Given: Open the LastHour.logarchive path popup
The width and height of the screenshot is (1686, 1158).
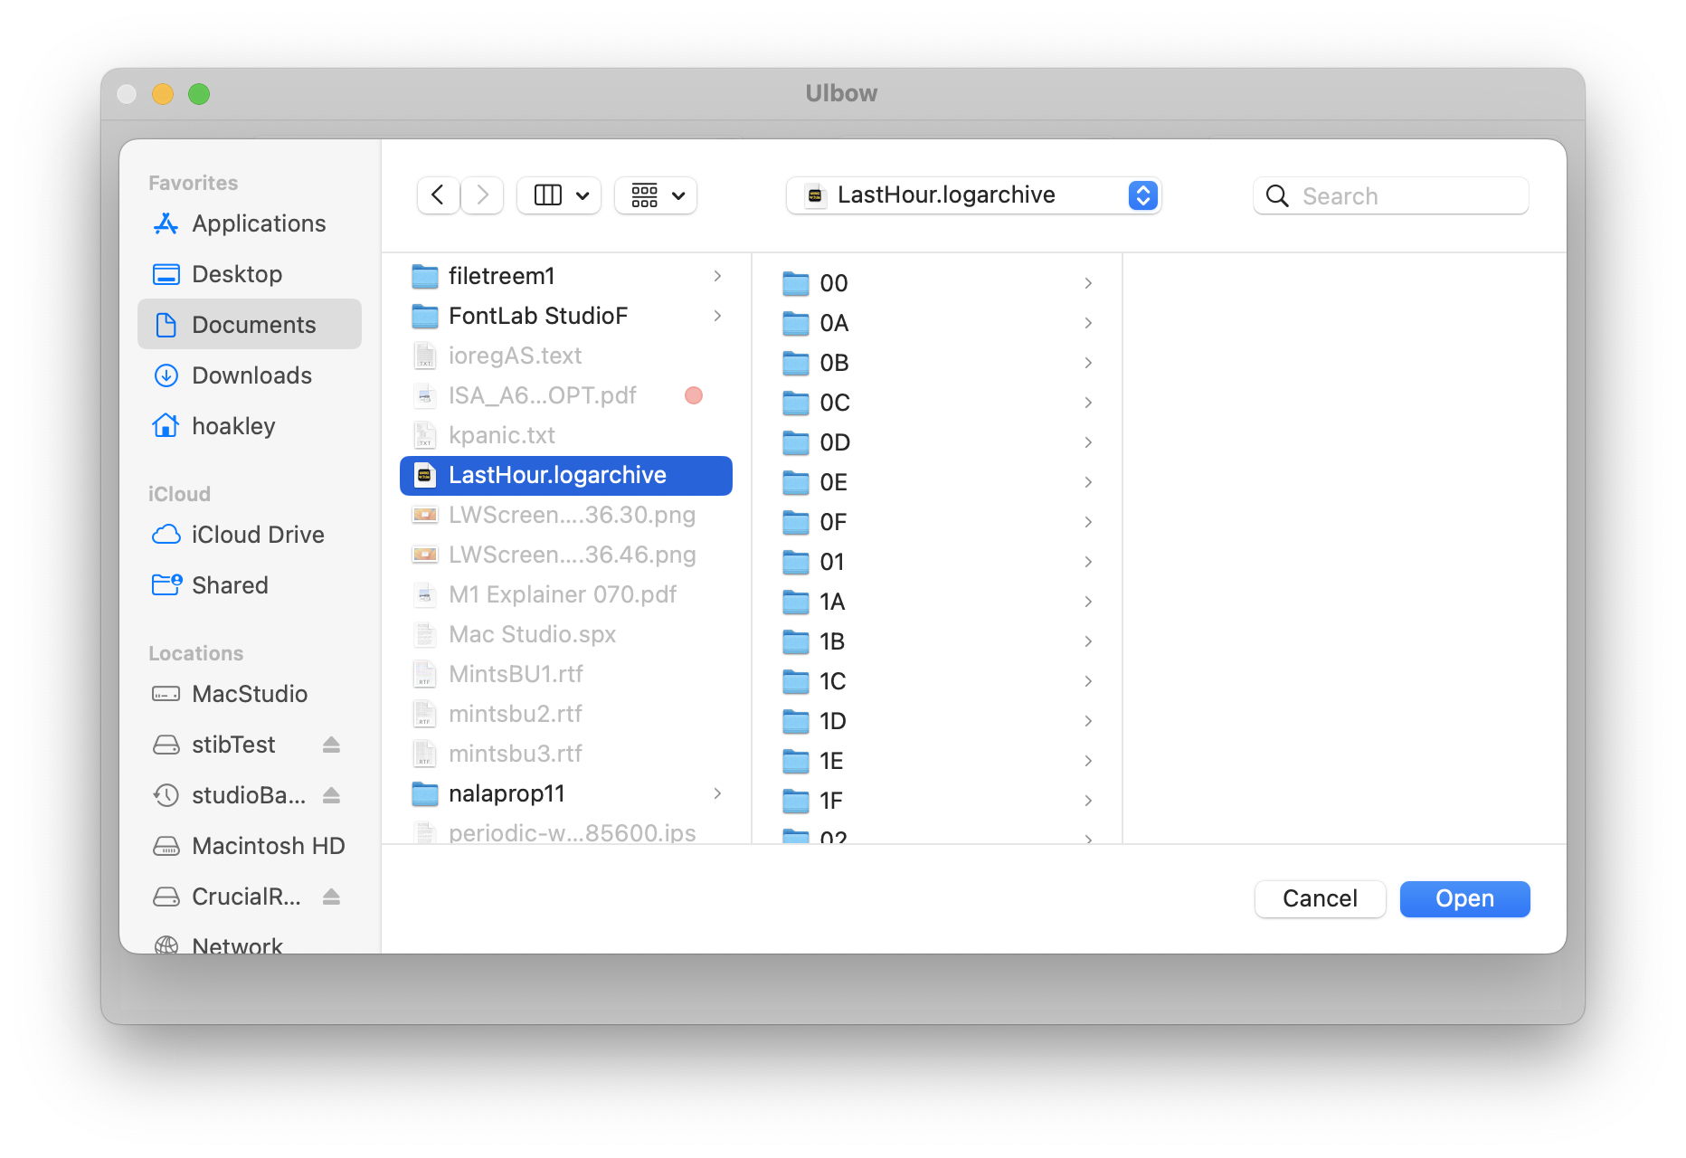Looking at the screenshot, I should [x=973, y=195].
